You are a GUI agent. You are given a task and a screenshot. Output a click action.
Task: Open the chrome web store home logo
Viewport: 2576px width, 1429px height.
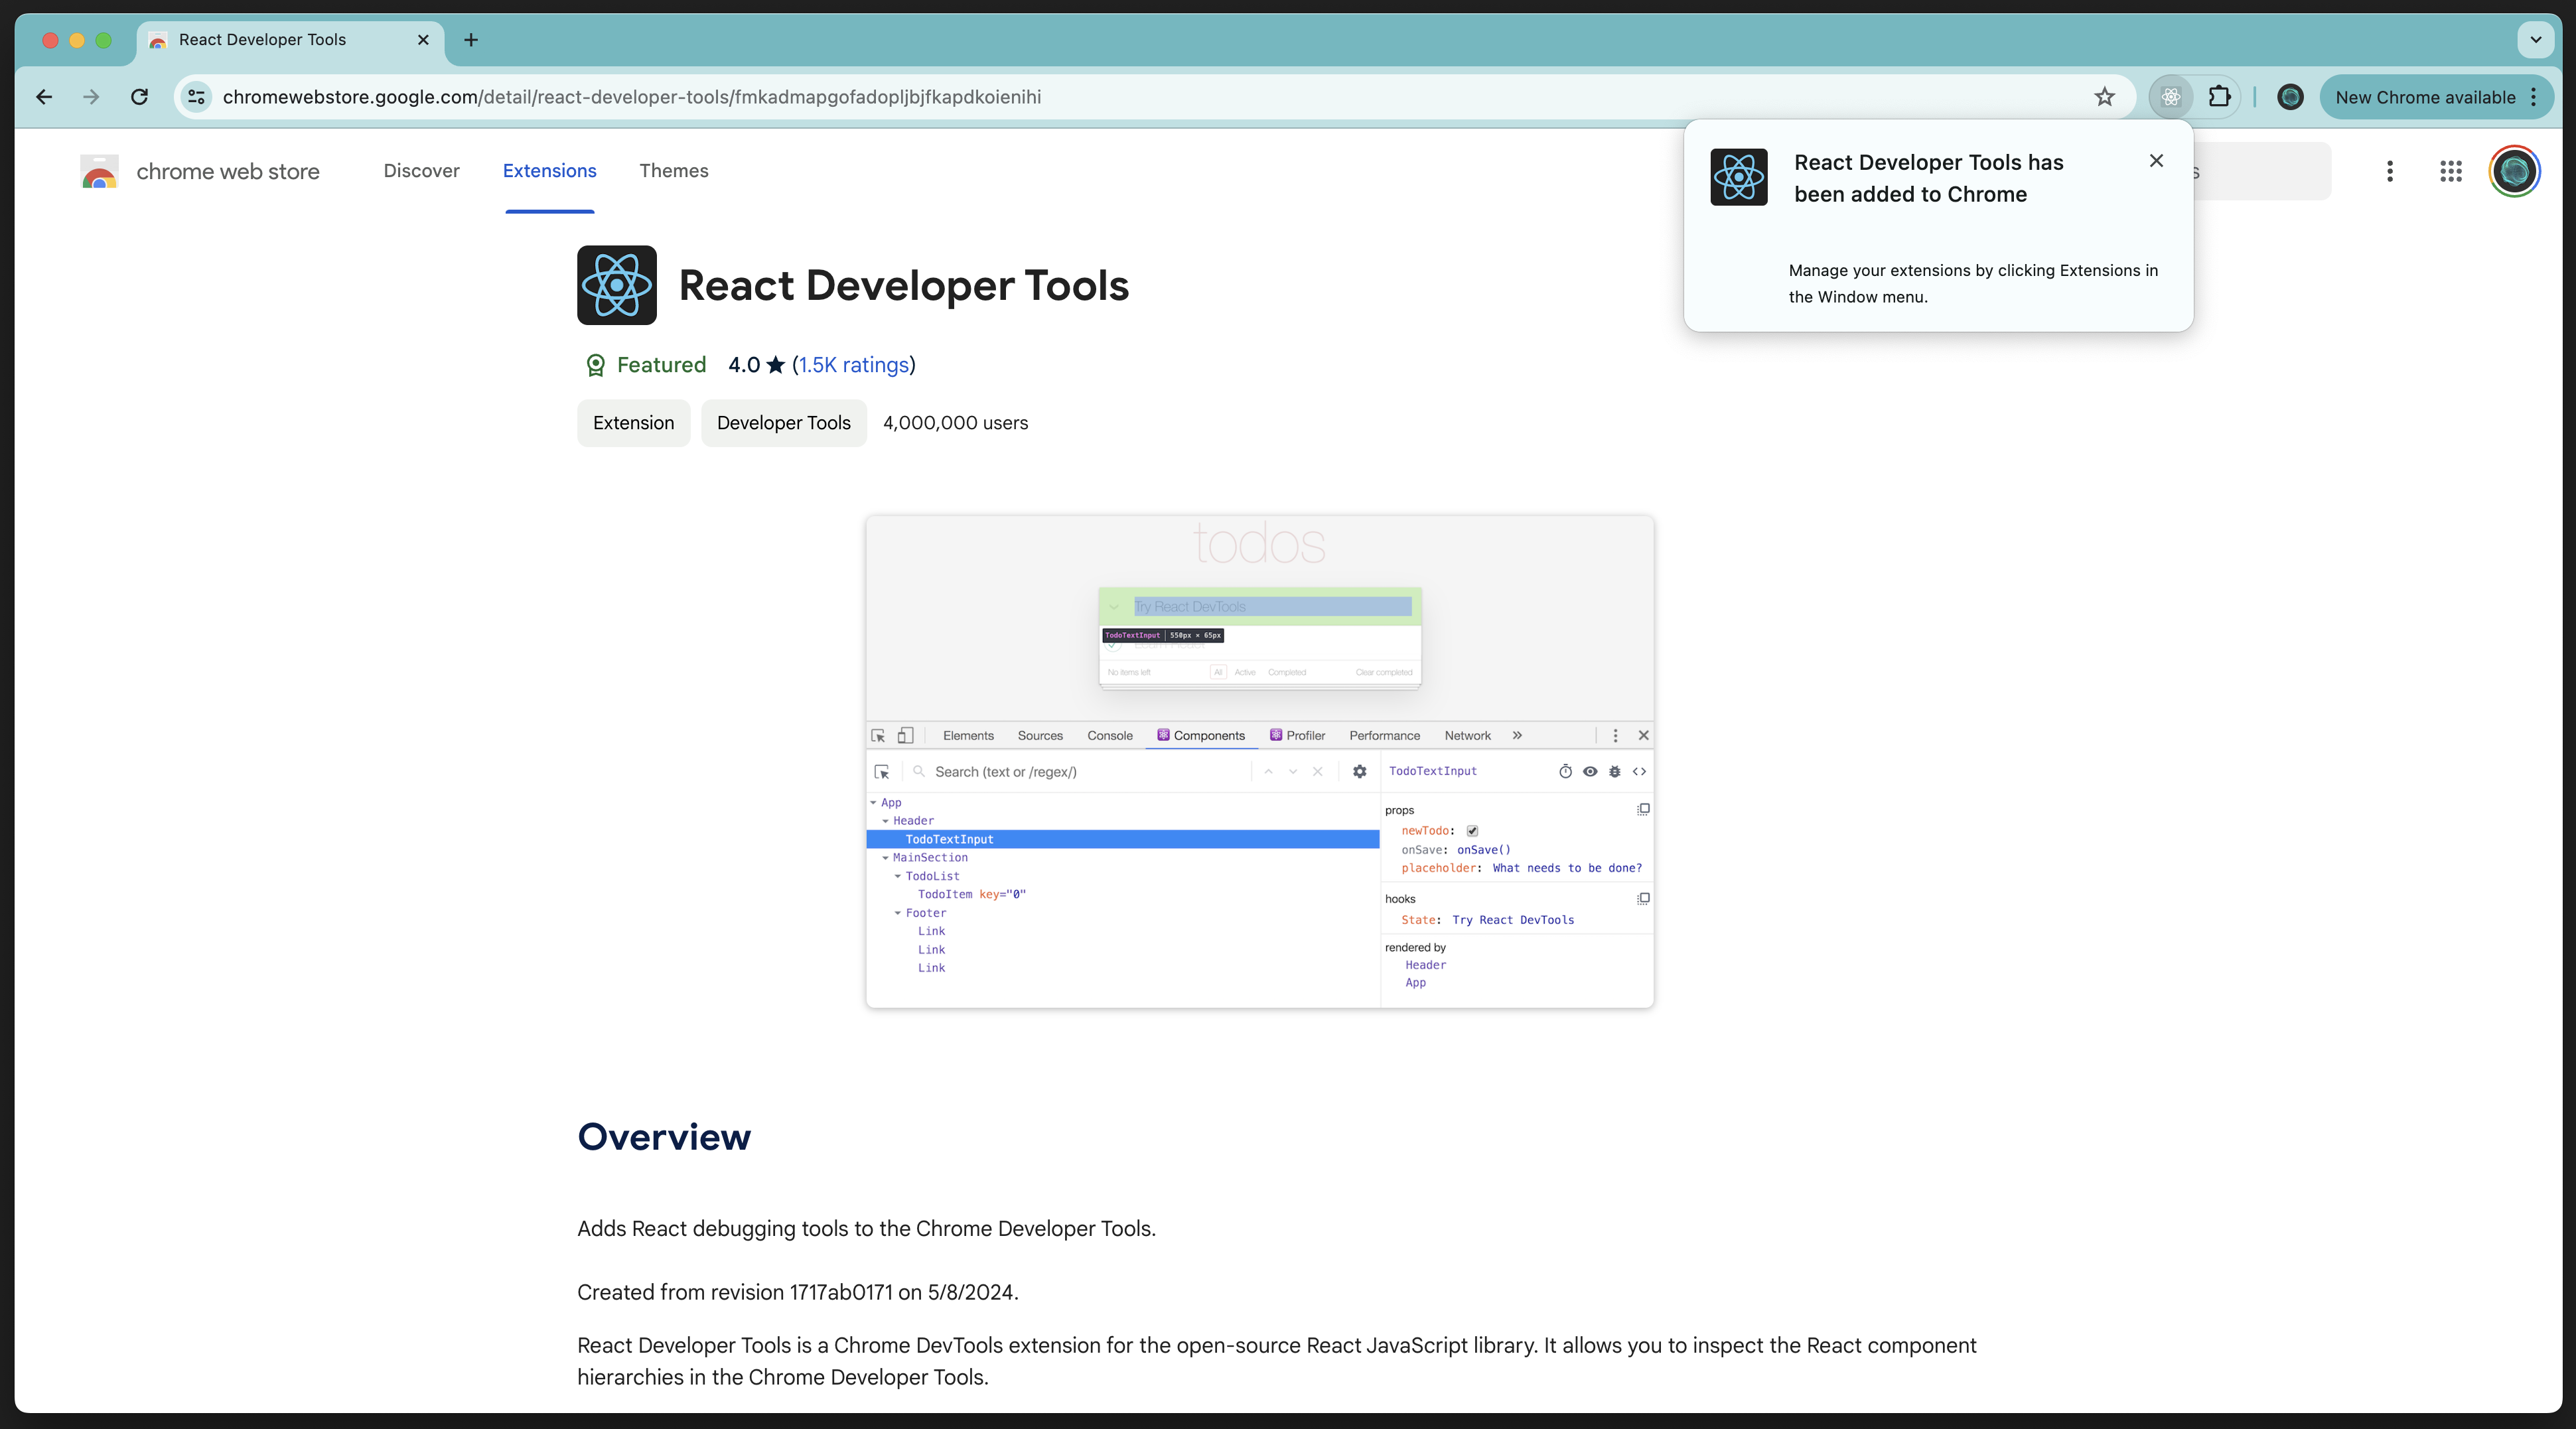(200, 171)
